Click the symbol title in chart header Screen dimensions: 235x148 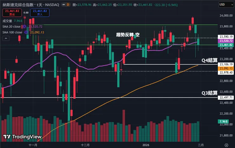pos(28,5)
